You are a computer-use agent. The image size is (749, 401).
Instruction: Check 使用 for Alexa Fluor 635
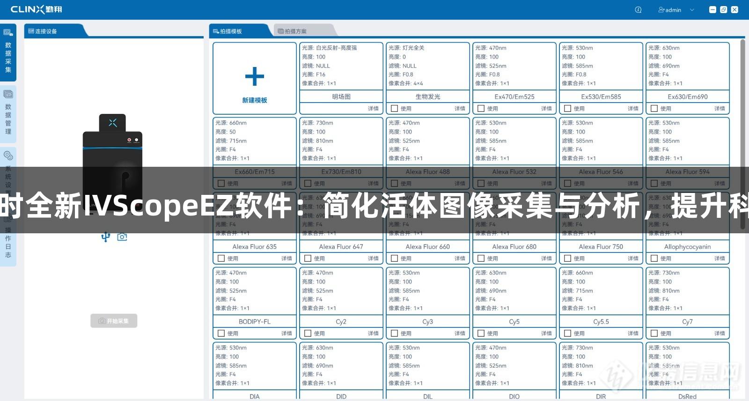(221, 258)
